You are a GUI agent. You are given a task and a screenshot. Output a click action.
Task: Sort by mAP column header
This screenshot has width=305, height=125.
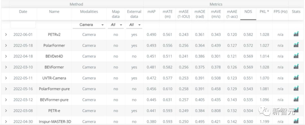click(151, 12)
